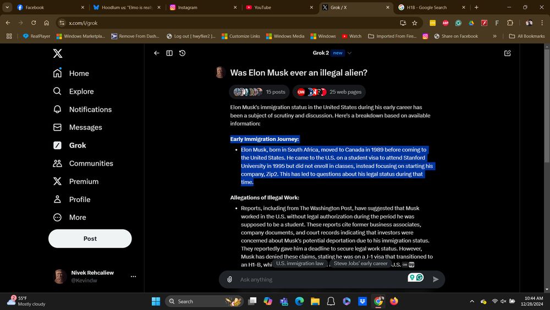Bookmark this page star icon
The width and height of the screenshot is (550, 310).
(x=415, y=23)
